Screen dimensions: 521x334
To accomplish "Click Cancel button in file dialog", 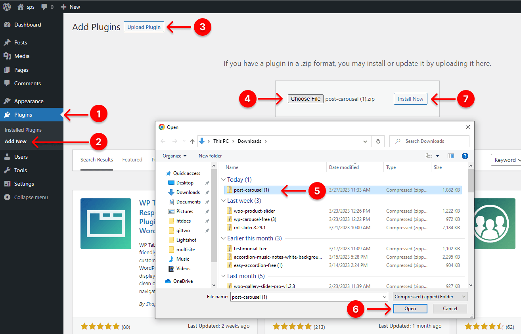I will click(x=450, y=309).
